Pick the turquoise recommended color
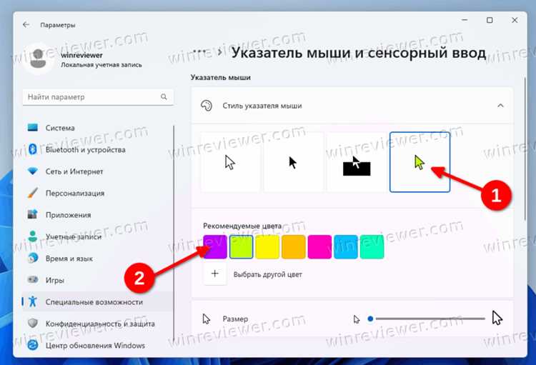 coord(372,246)
